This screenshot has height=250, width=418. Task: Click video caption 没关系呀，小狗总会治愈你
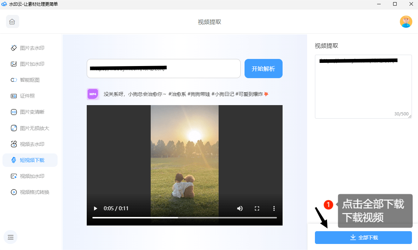(135, 94)
